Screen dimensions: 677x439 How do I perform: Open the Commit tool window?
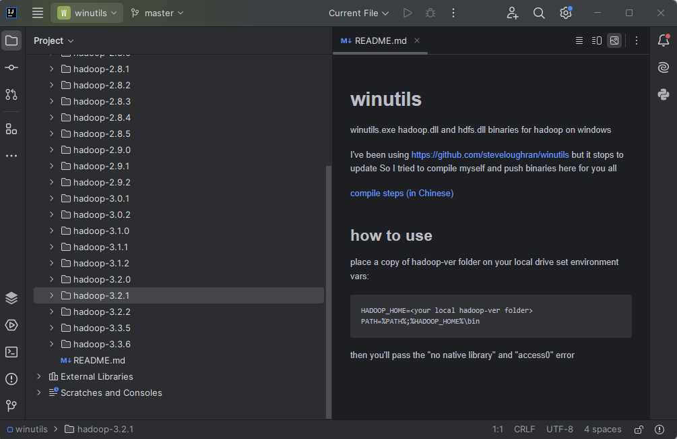click(x=11, y=67)
